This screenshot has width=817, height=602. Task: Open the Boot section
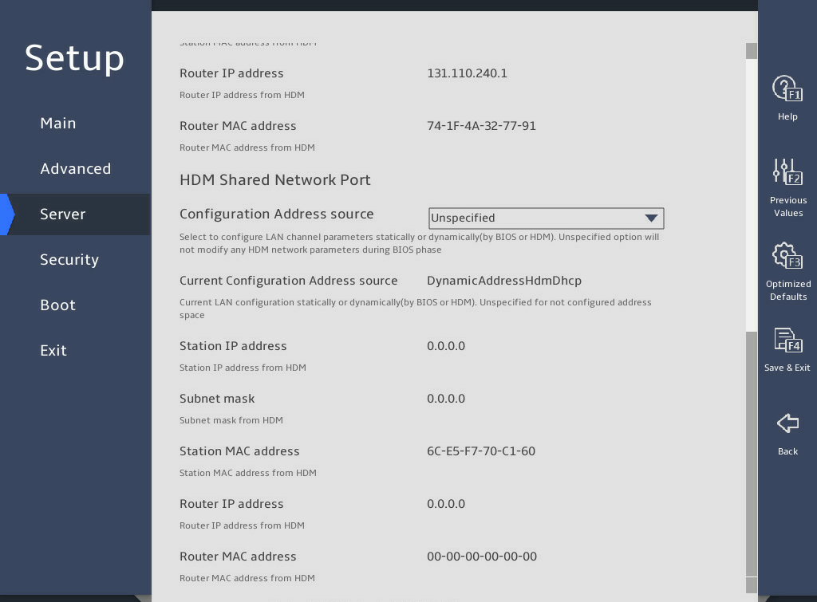click(57, 305)
